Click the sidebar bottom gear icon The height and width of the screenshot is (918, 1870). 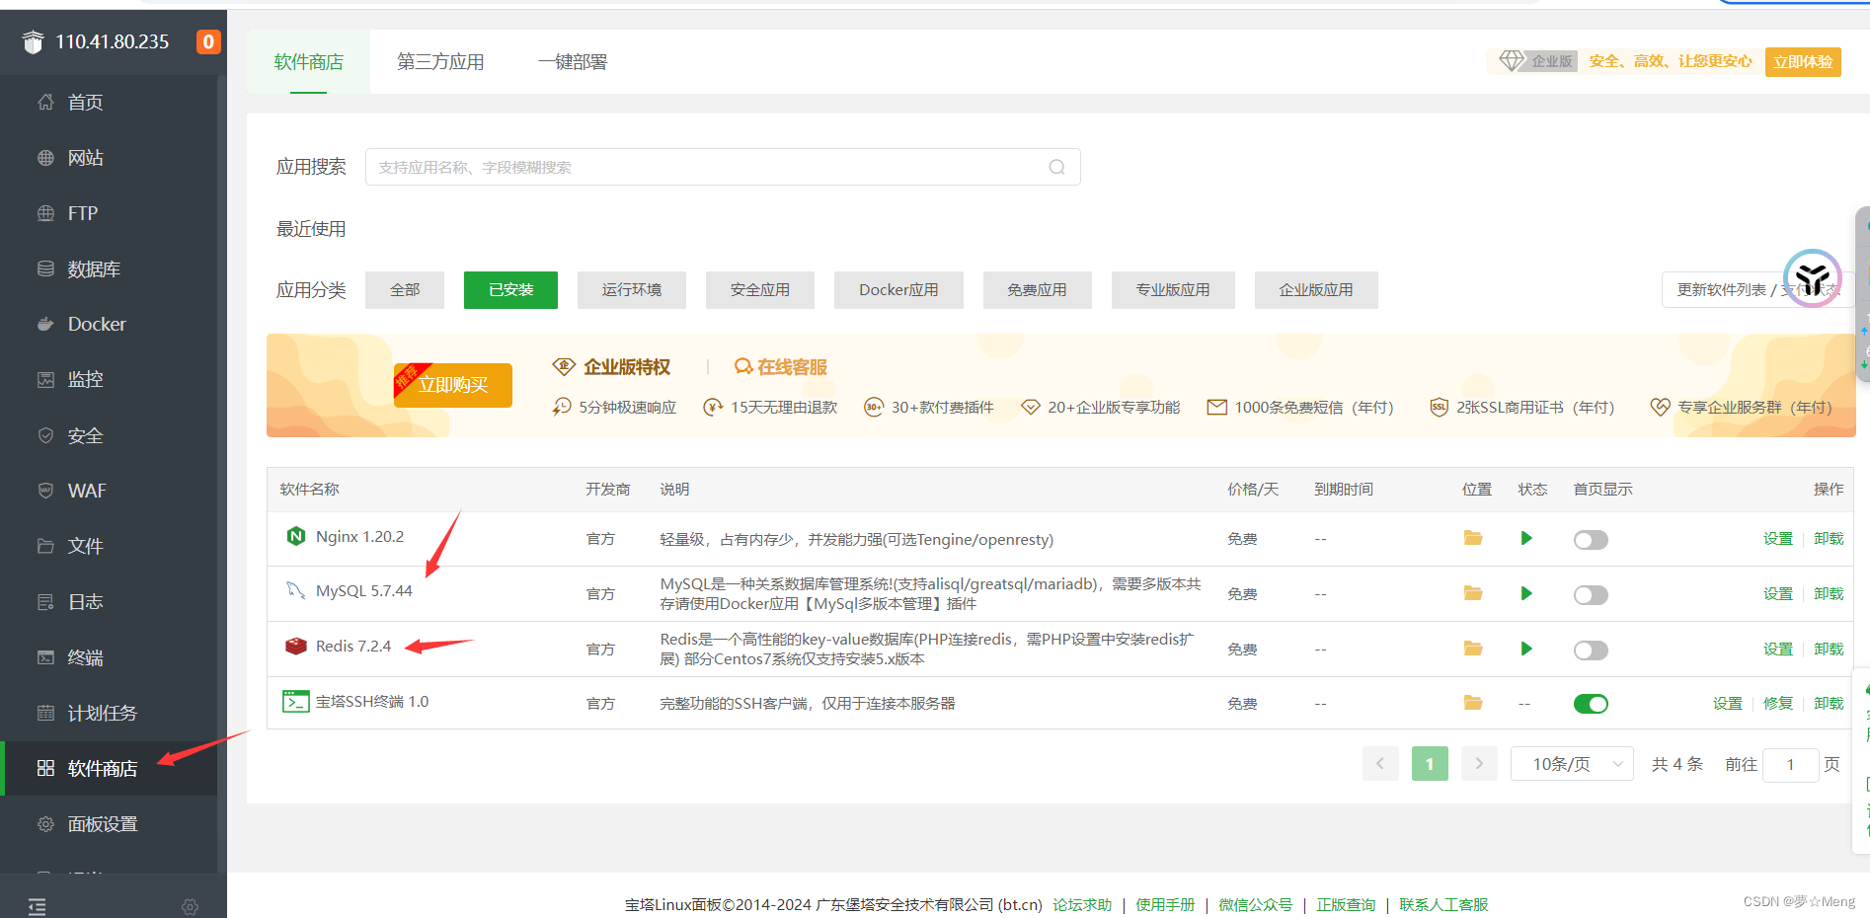point(191,906)
